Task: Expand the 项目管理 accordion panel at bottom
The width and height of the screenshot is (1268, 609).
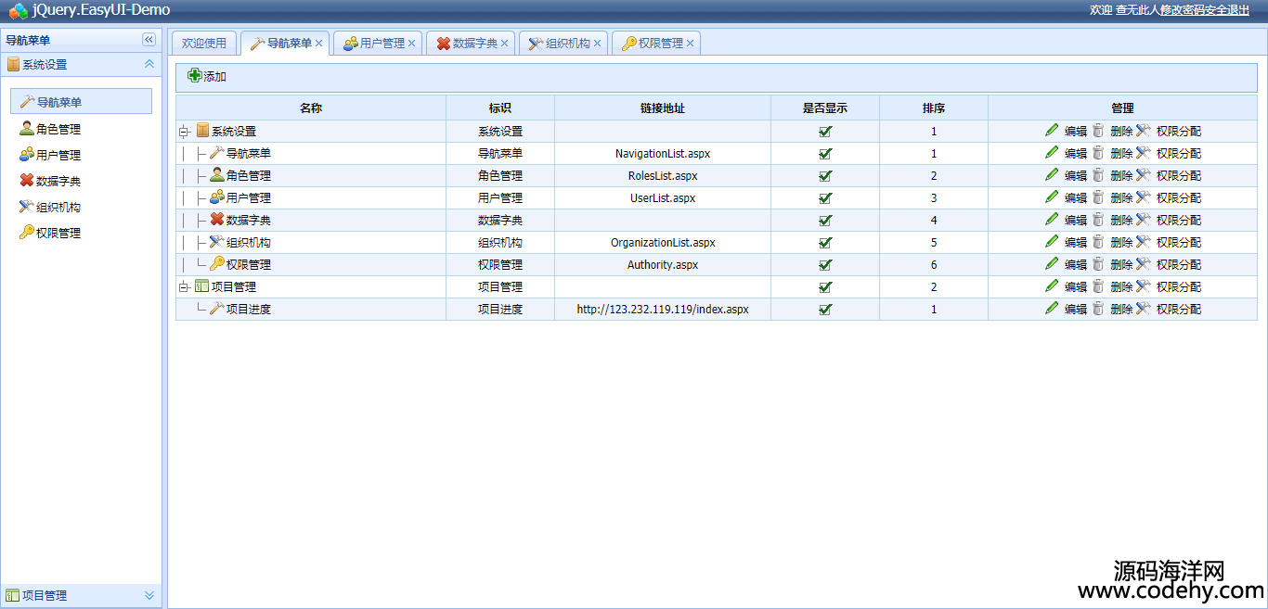Action: [149, 595]
